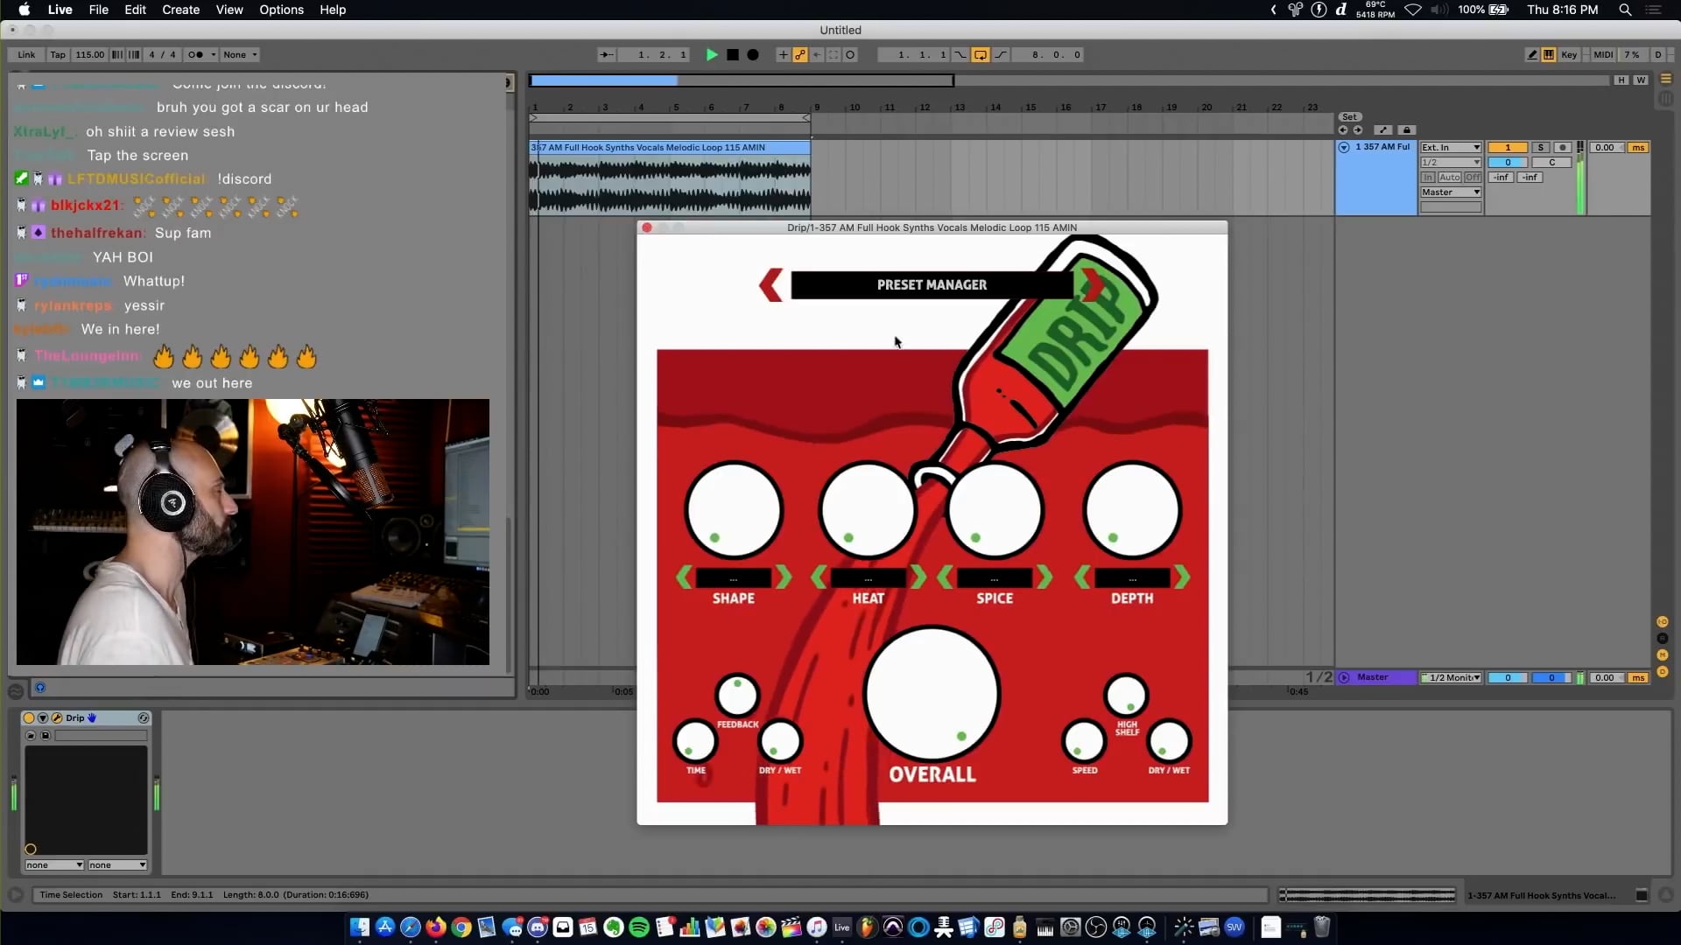This screenshot has height=945, width=1681.
Task: Open the Ext. In input dropdown
Action: (1451, 147)
